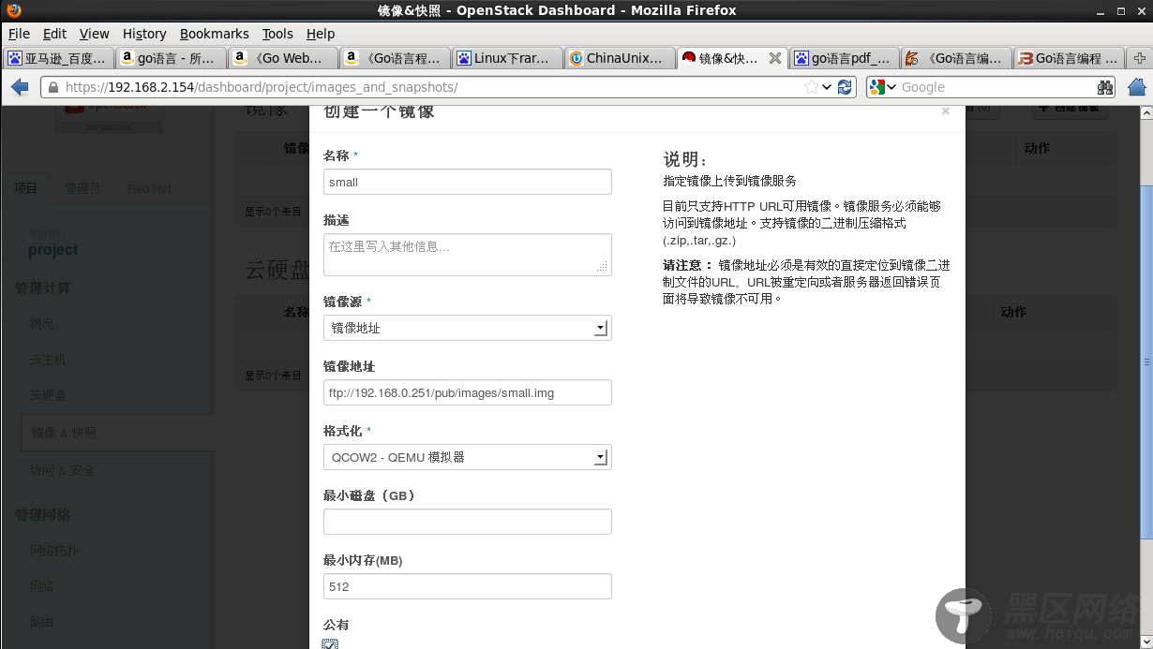Open the View menu
This screenshot has width=1153, height=649.
coord(94,34)
